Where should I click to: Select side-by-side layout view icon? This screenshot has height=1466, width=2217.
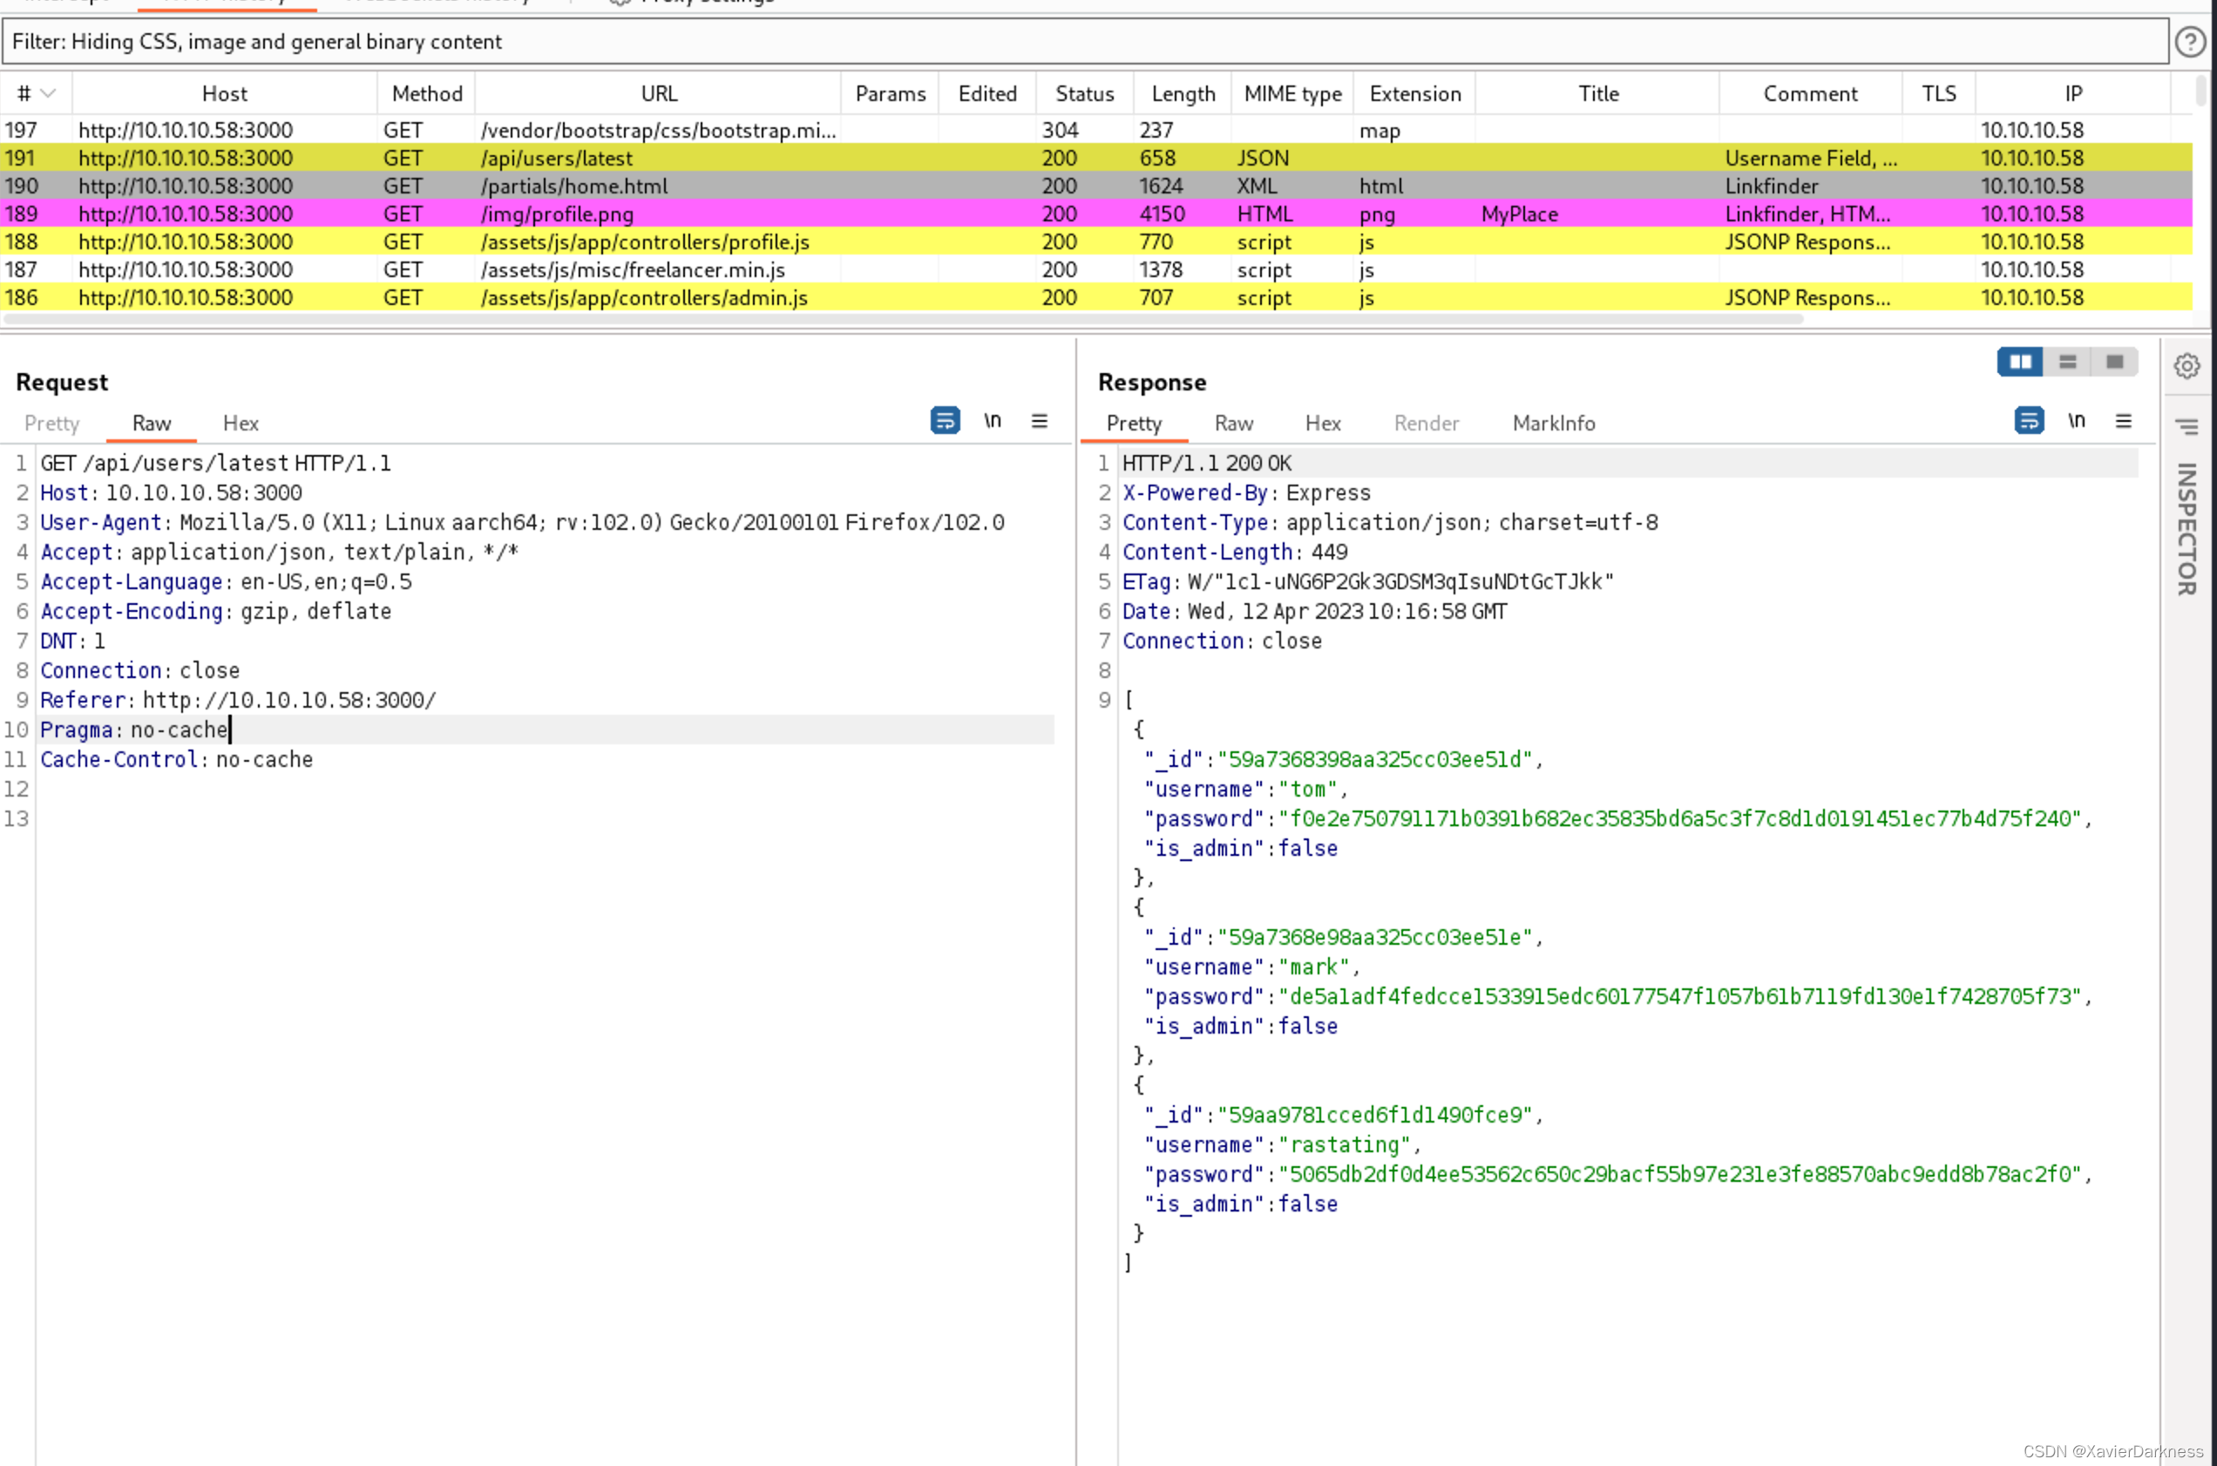pos(2020,362)
